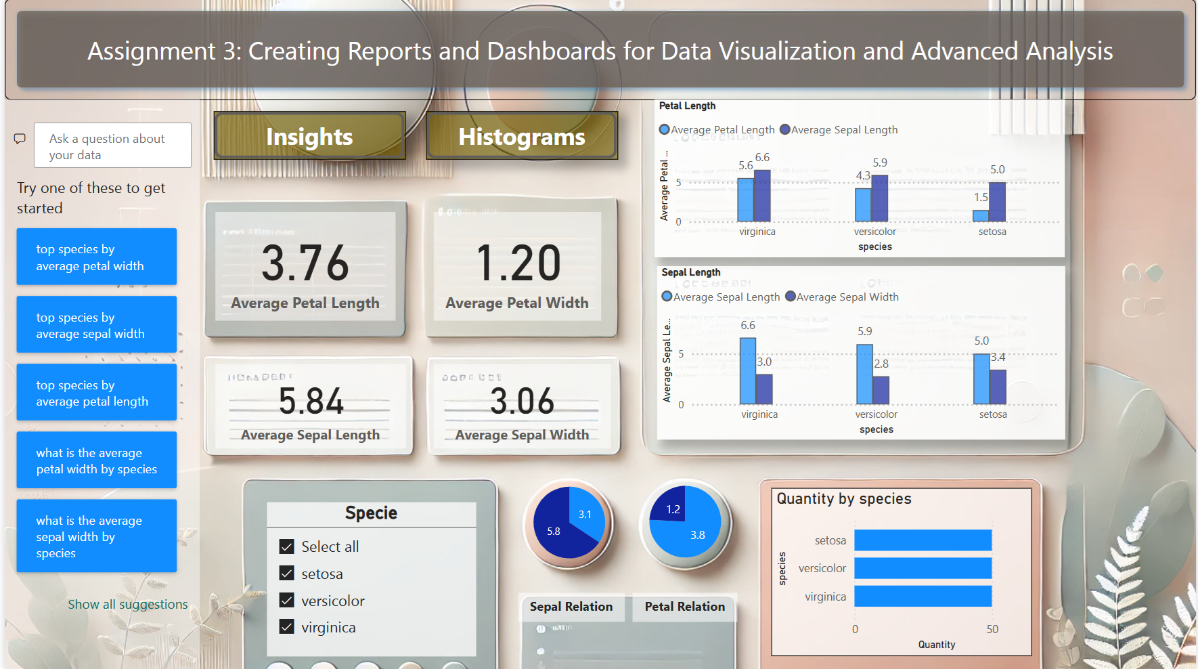Click Average Petal Length legend marker
Viewport: 1198px width, 669px height.
(665, 129)
